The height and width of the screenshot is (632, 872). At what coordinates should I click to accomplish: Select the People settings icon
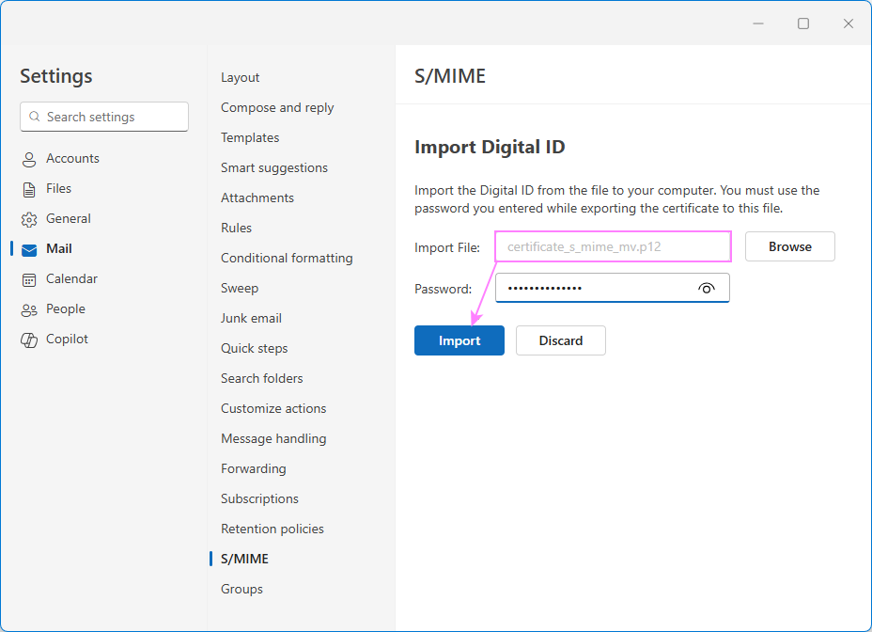pyautogui.click(x=28, y=308)
